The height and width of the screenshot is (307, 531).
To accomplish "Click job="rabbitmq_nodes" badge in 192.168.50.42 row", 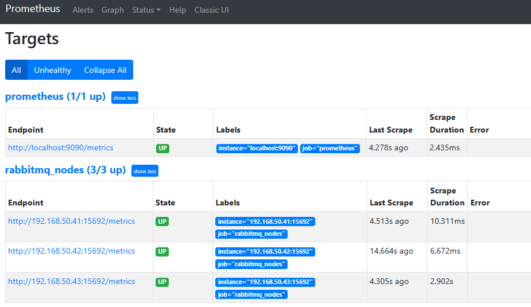I will [251, 264].
